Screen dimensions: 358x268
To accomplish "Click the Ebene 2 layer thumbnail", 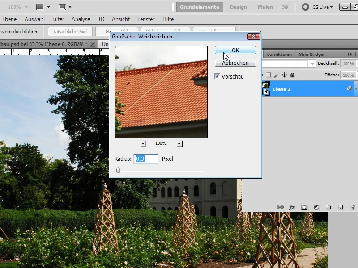I will pos(266,88).
